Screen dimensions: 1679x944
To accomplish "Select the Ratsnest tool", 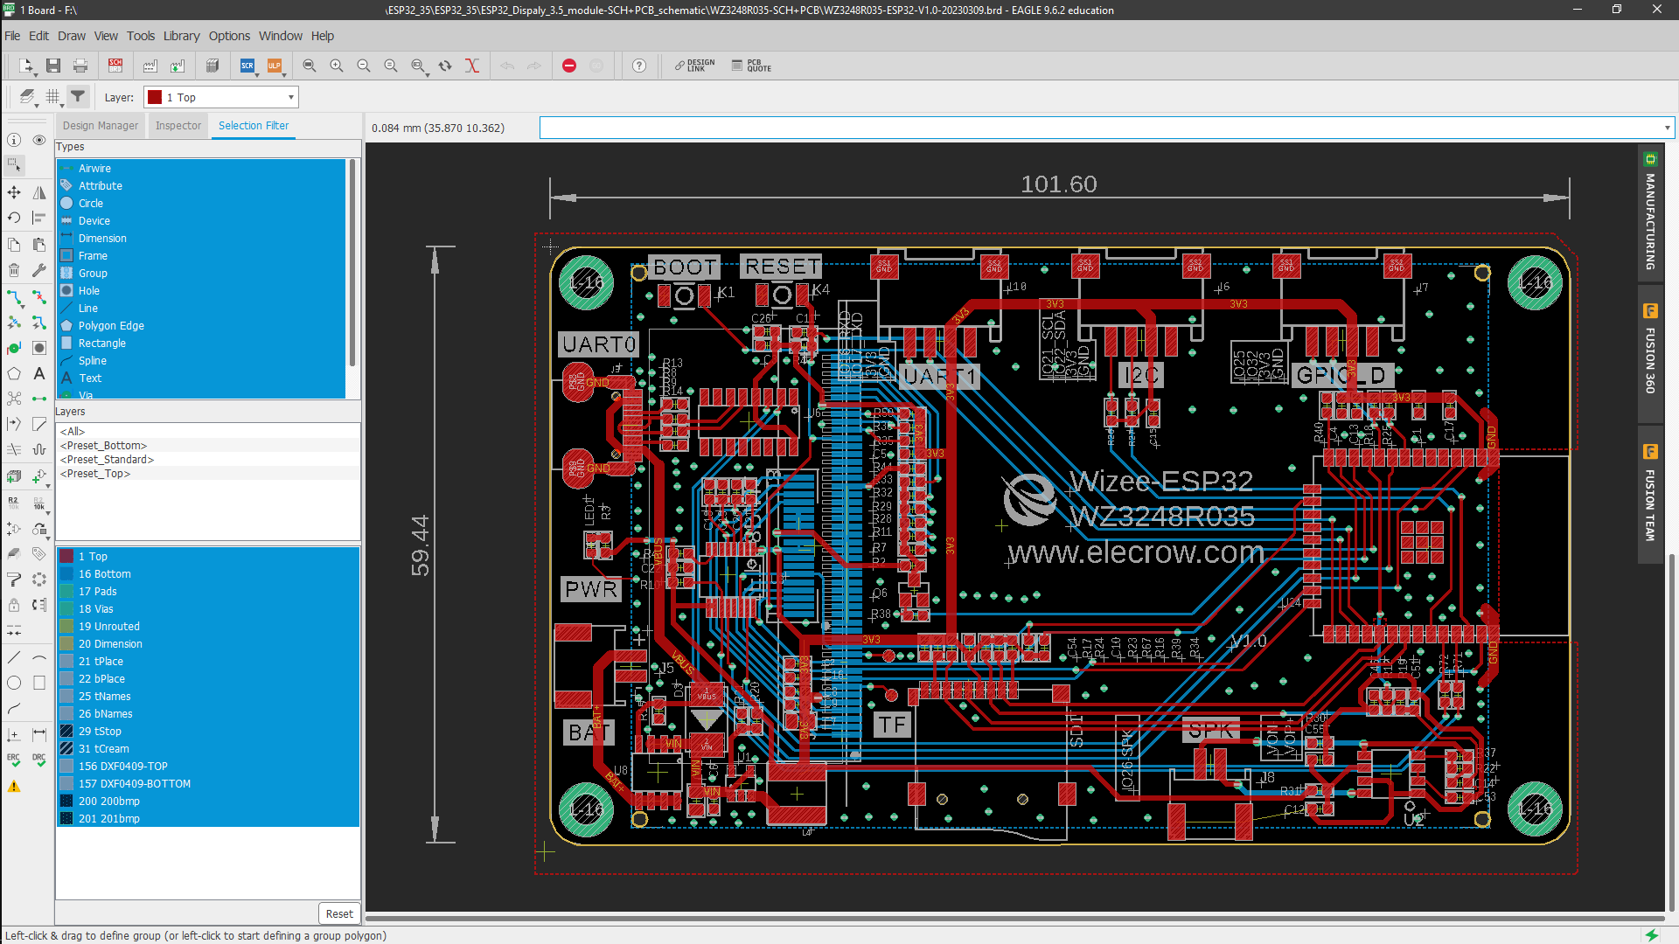I will coord(14,399).
